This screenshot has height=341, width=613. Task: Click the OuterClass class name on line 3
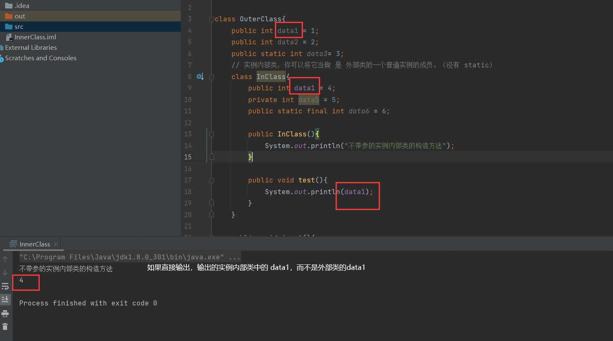(x=260, y=19)
